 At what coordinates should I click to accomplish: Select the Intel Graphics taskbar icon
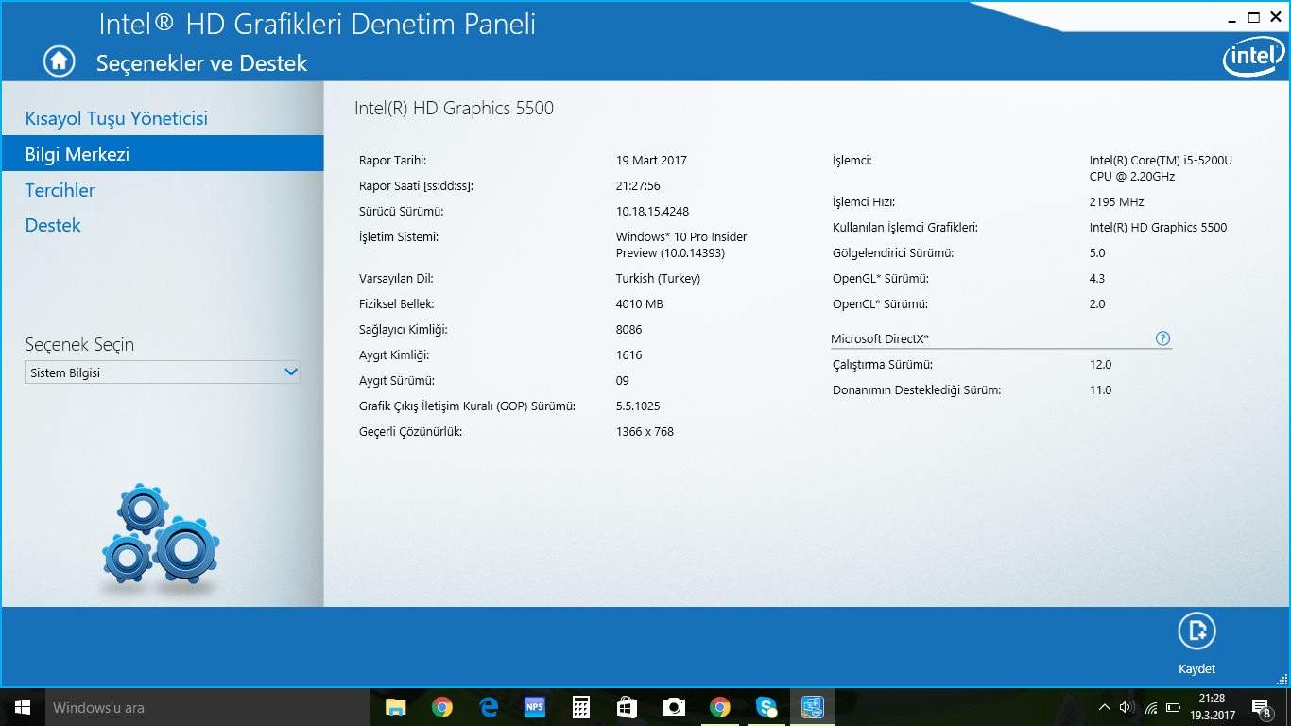tap(813, 707)
